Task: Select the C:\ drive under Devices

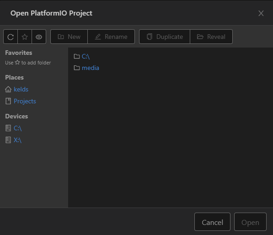Action: [18, 128]
